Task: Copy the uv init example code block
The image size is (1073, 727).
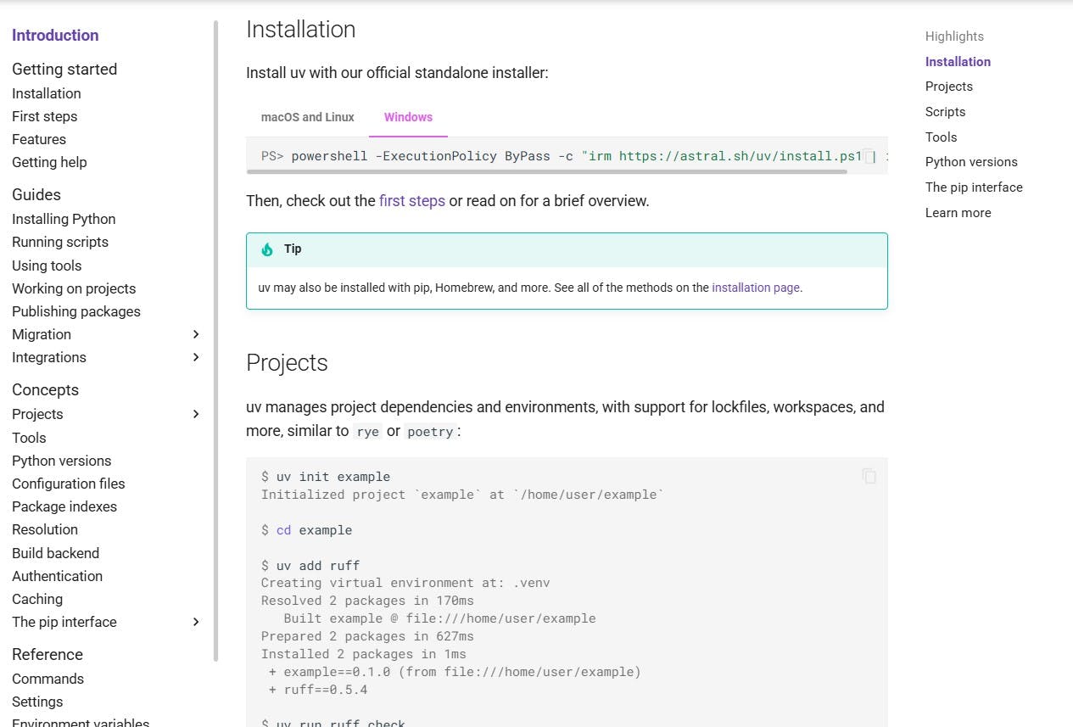Action: tap(869, 476)
